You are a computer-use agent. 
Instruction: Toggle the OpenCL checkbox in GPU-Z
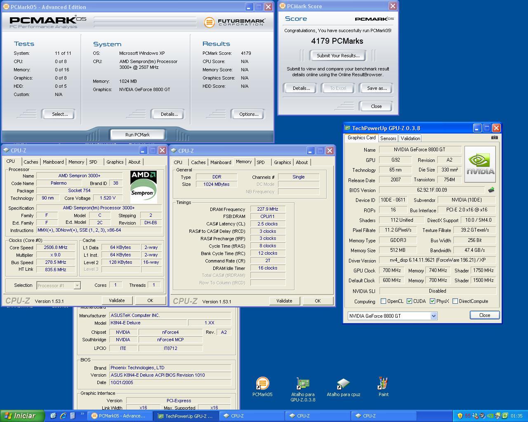click(x=383, y=301)
